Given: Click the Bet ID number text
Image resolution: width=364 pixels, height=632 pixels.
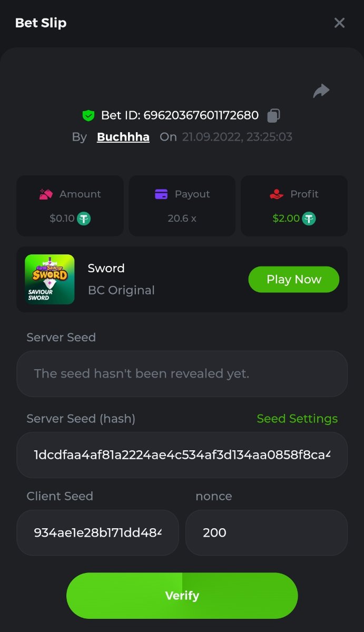Looking at the screenshot, I should pos(201,115).
